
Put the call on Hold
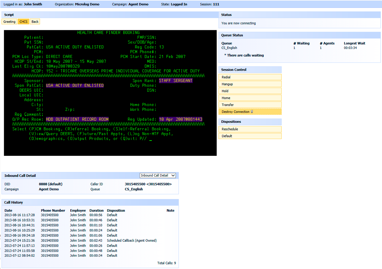coord(250,91)
